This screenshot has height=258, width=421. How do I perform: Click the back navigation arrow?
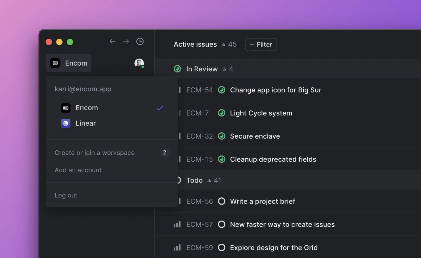[x=112, y=41]
